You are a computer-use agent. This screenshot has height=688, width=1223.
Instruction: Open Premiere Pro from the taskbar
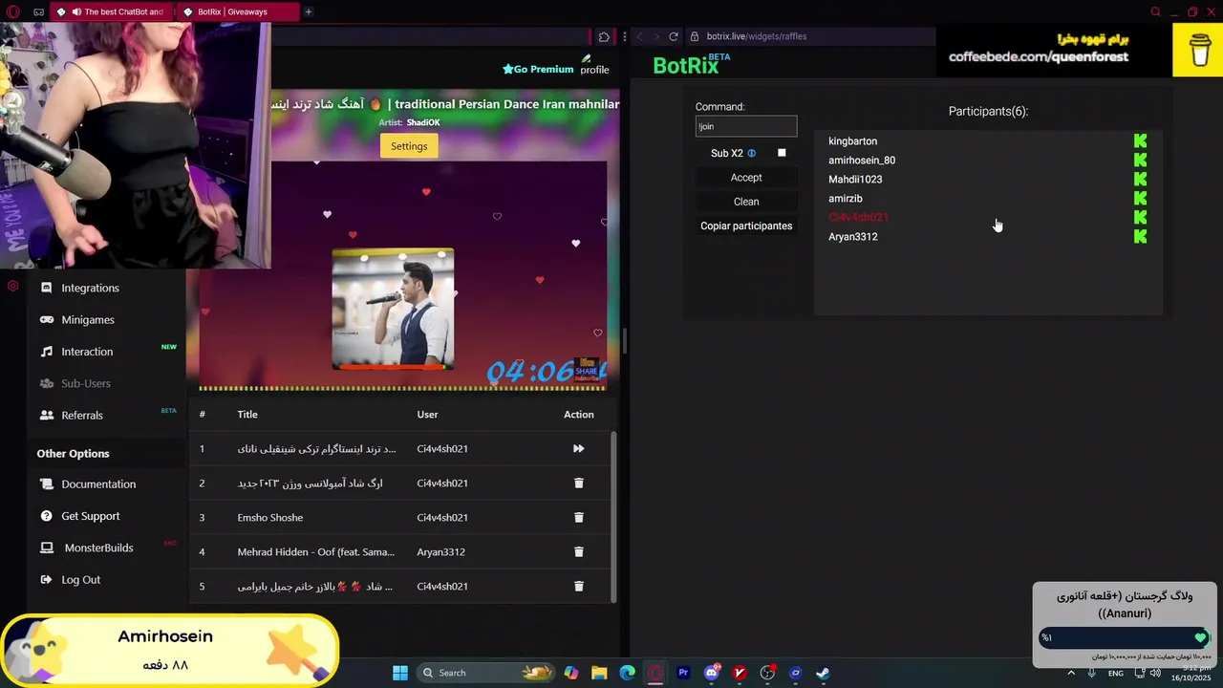click(x=683, y=673)
